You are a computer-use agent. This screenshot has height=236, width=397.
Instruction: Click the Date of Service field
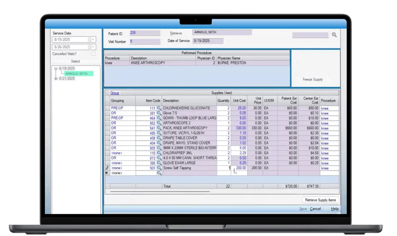click(208, 41)
